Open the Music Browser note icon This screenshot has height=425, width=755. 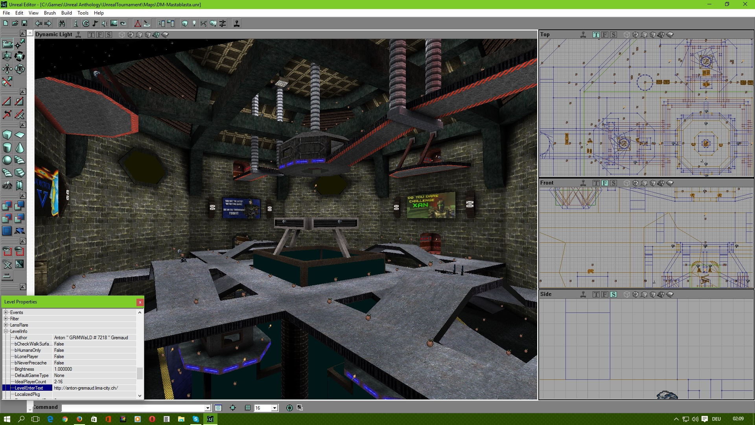[x=95, y=23]
